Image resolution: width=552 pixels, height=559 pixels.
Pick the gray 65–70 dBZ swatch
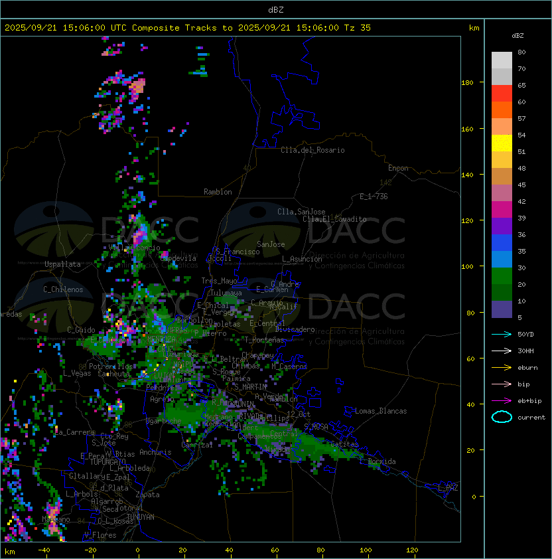coord(502,76)
